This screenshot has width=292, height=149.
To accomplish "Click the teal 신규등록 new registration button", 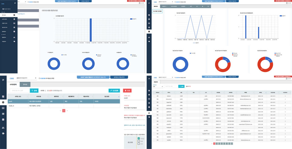I will click(x=114, y=90).
